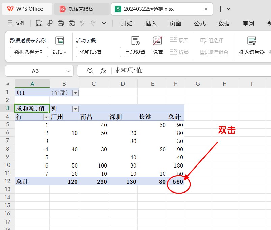The height and width of the screenshot is (230, 271).
Task: Open the 行 filter dropdown in A4
Action: point(46,117)
